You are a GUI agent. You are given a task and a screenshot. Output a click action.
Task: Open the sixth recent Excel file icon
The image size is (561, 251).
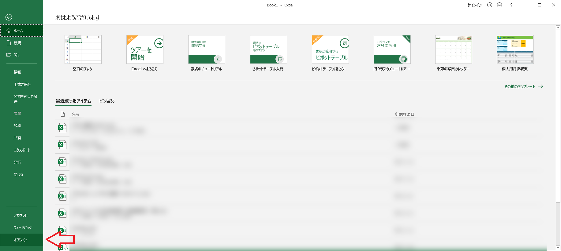[x=62, y=213]
